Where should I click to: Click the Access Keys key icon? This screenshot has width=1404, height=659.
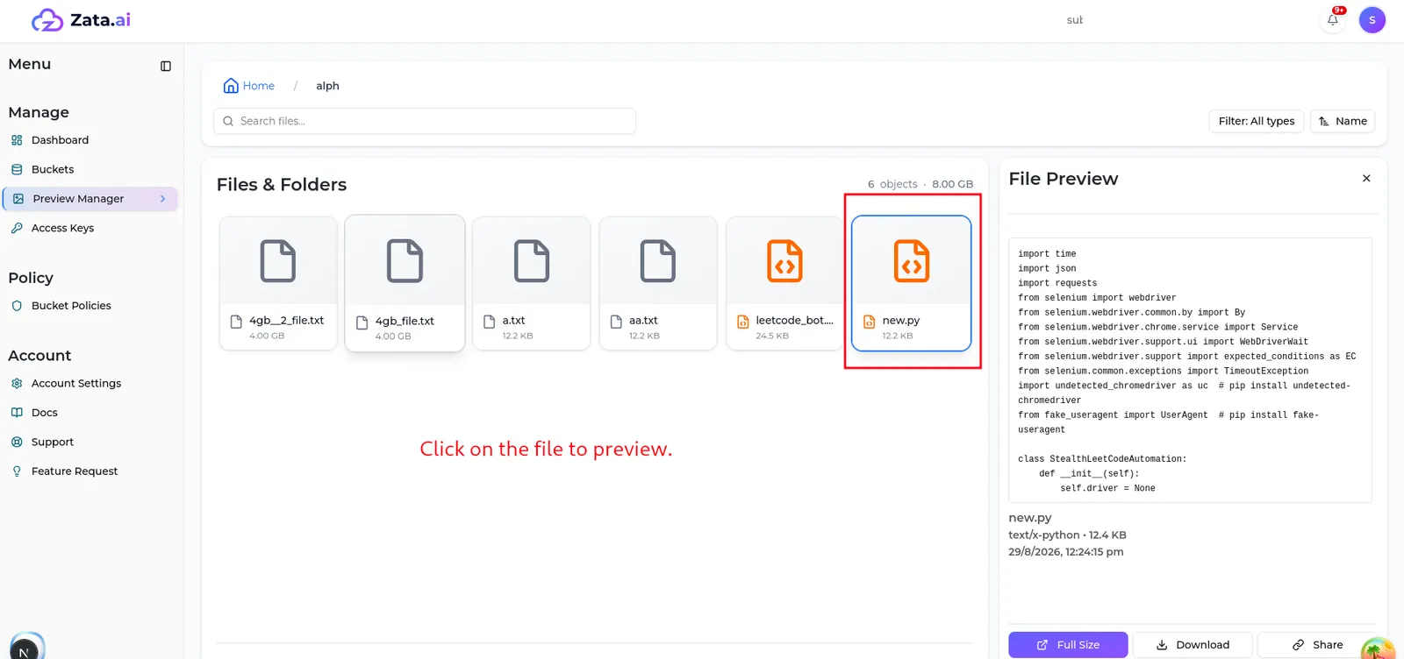(x=17, y=228)
